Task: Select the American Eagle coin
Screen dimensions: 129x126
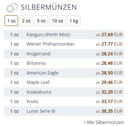Action: 64,73
